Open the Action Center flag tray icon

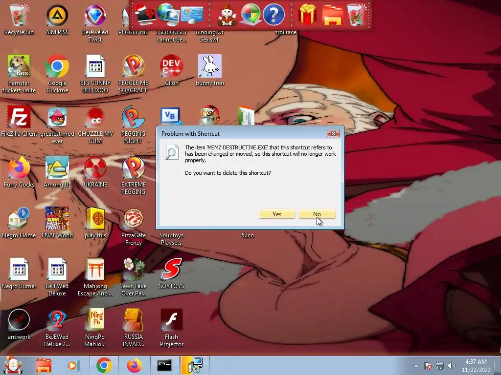[428, 366]
